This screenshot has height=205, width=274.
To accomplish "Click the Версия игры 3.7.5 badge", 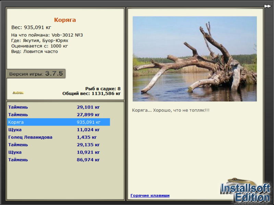I will click(x=36, y=73).
